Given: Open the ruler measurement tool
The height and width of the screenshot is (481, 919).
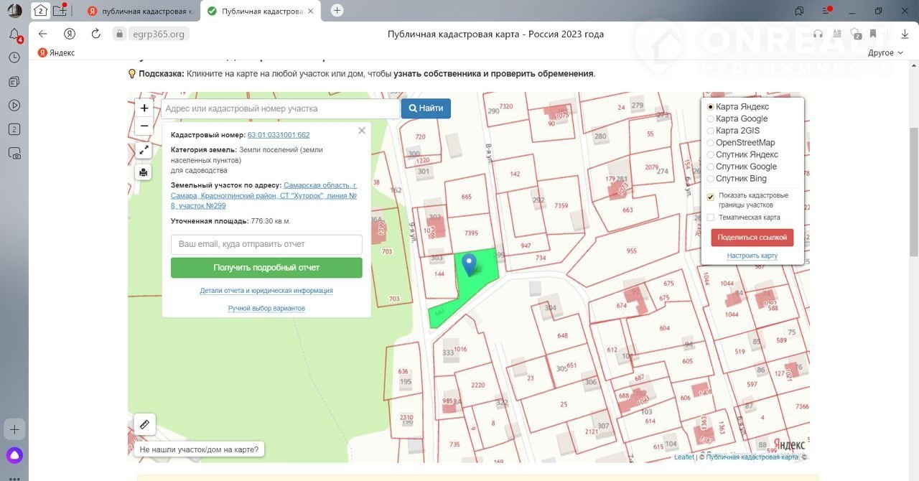Looking at the screenshot, I should coord(144,424).
